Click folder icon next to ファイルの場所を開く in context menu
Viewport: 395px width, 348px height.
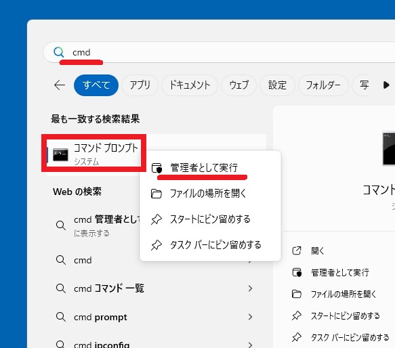tap(157, 194)
